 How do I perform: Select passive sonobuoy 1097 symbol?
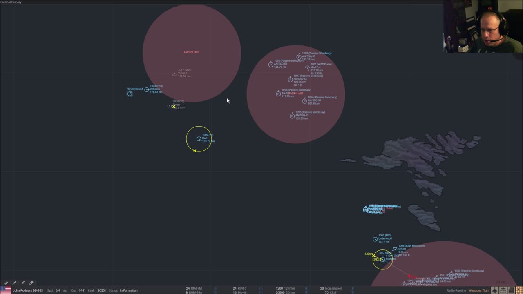click(290, 79)
